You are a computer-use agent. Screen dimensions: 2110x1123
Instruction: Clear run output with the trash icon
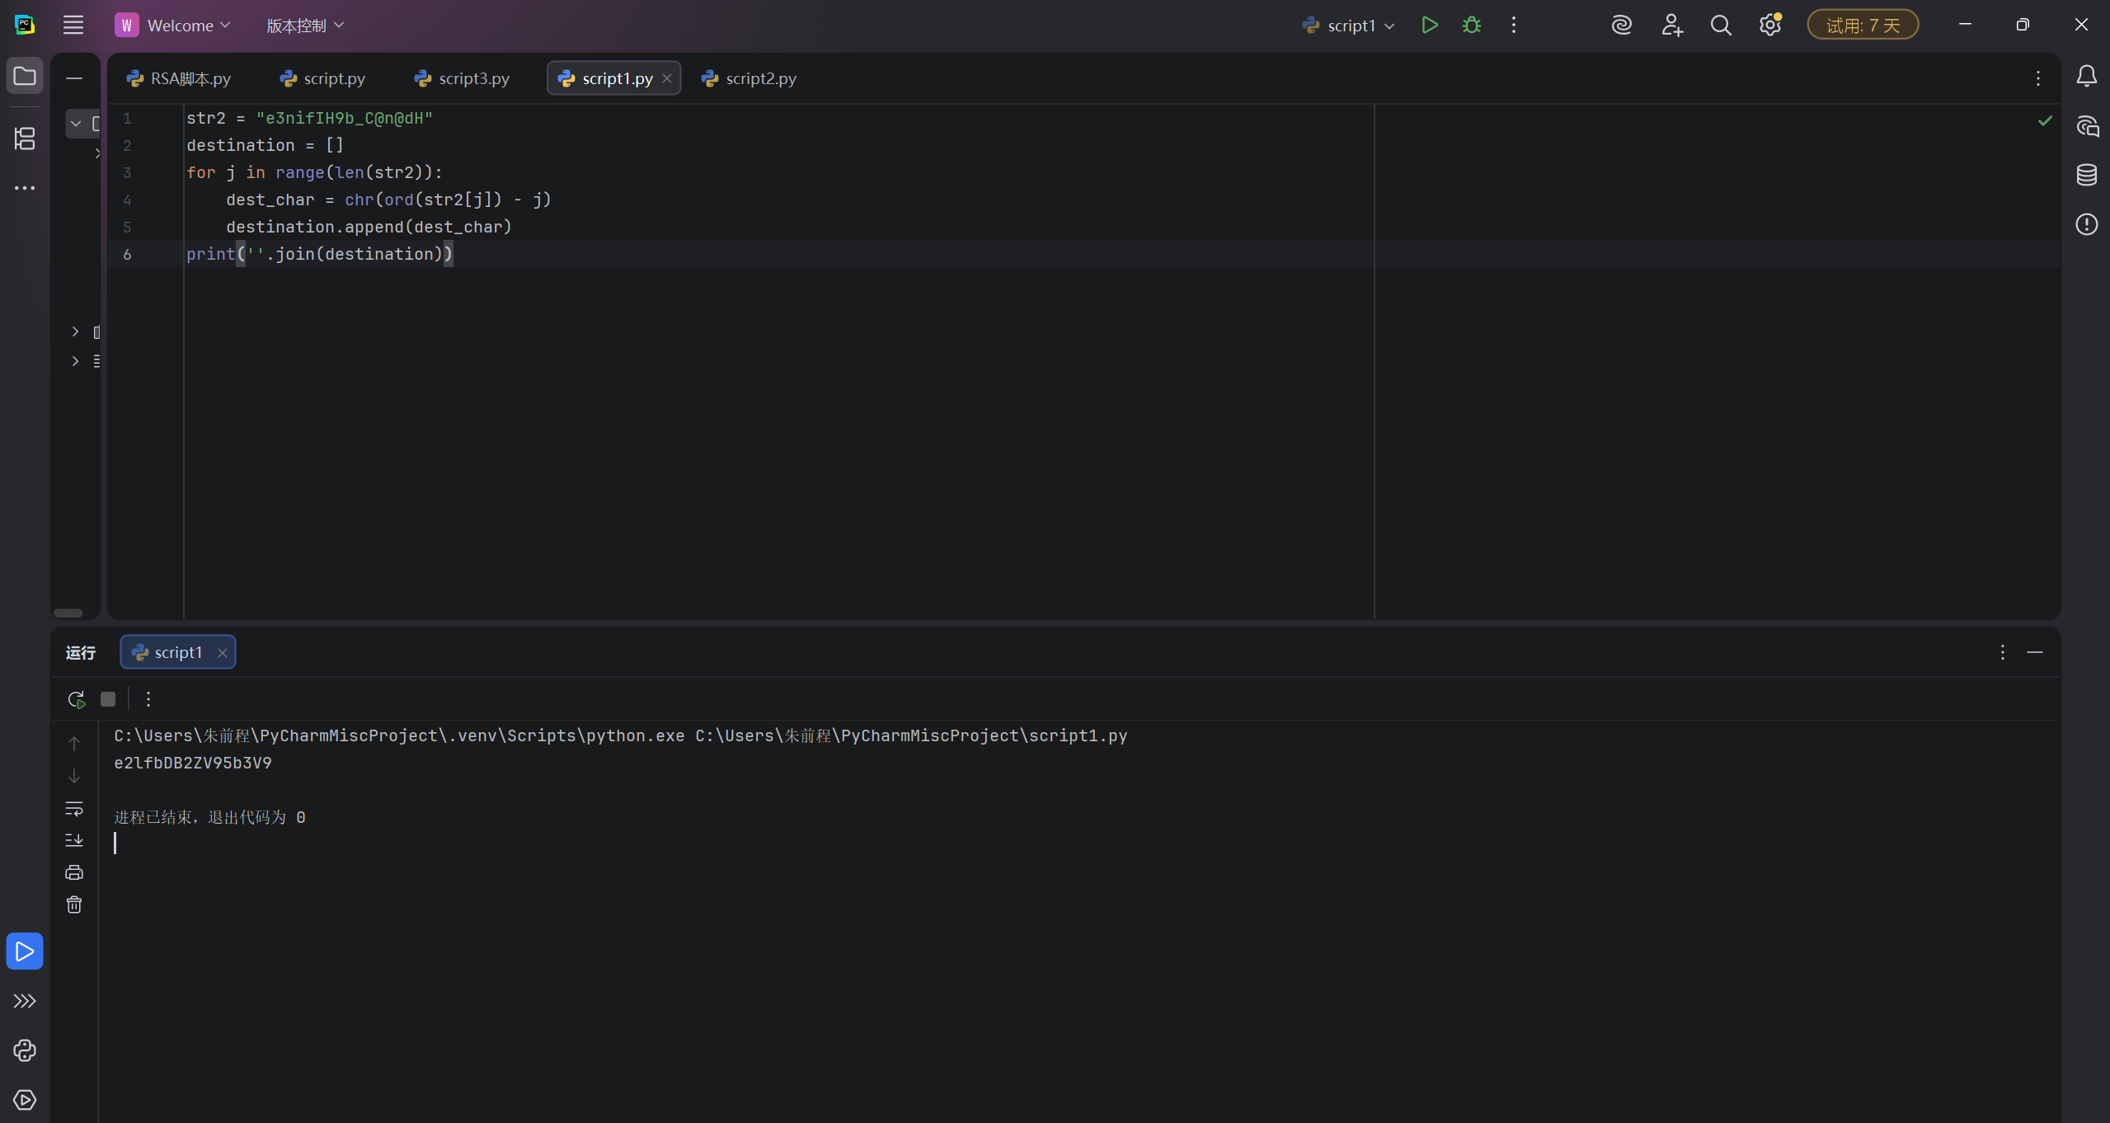(74, 905)
